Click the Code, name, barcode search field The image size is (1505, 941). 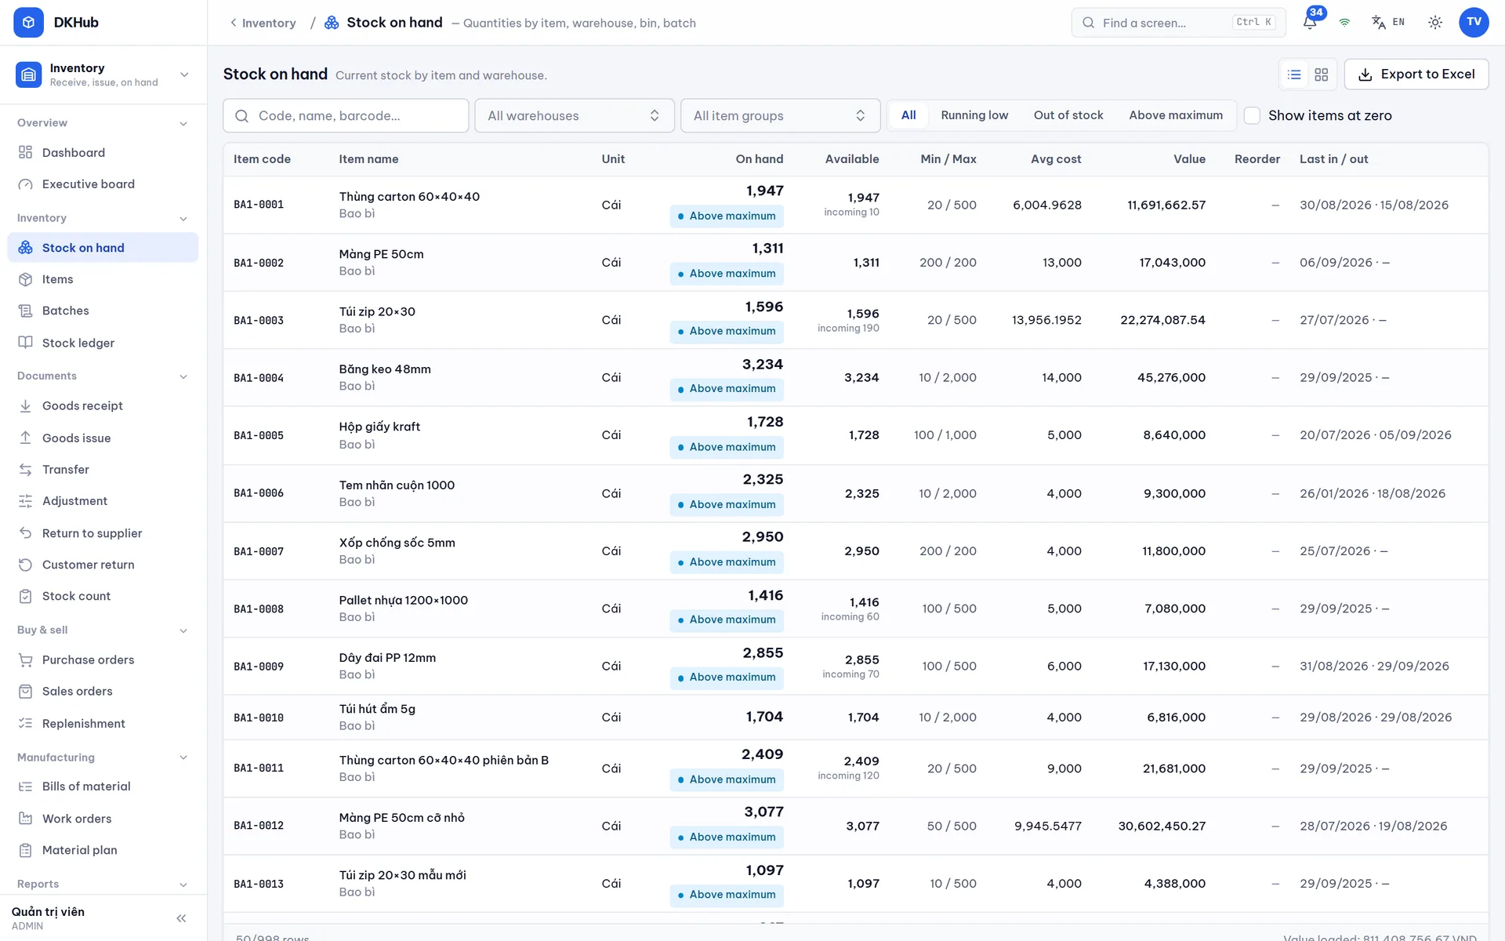click(x=346, y=115)
